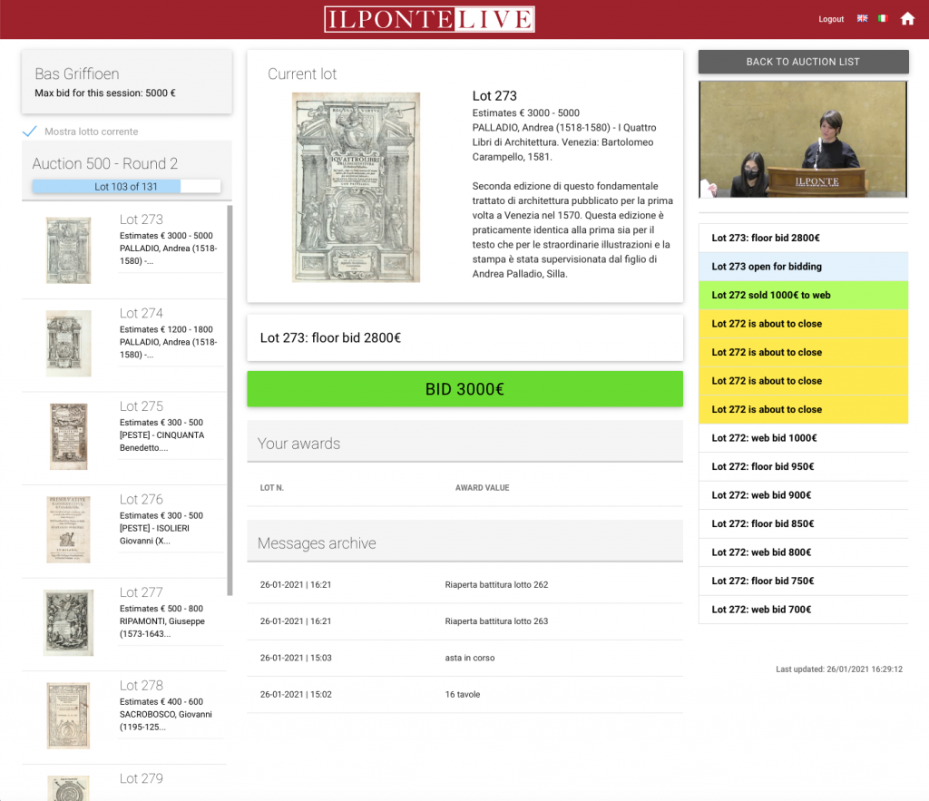Toggle the Mostra lotto corrente checkmark
The image size is (929, 801).
[30, 131]
